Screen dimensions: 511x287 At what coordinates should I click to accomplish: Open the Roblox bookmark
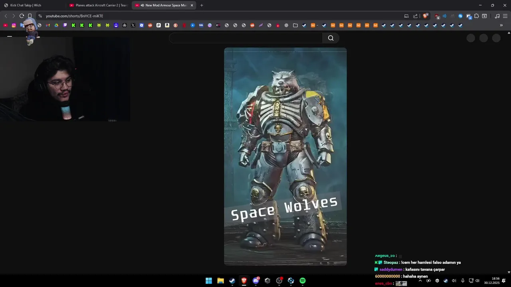click(141, 25)
